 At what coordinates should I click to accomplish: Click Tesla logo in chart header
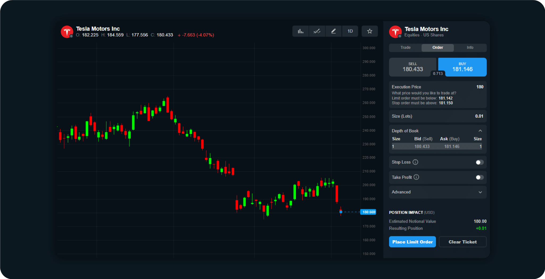[x=67, y=32]
